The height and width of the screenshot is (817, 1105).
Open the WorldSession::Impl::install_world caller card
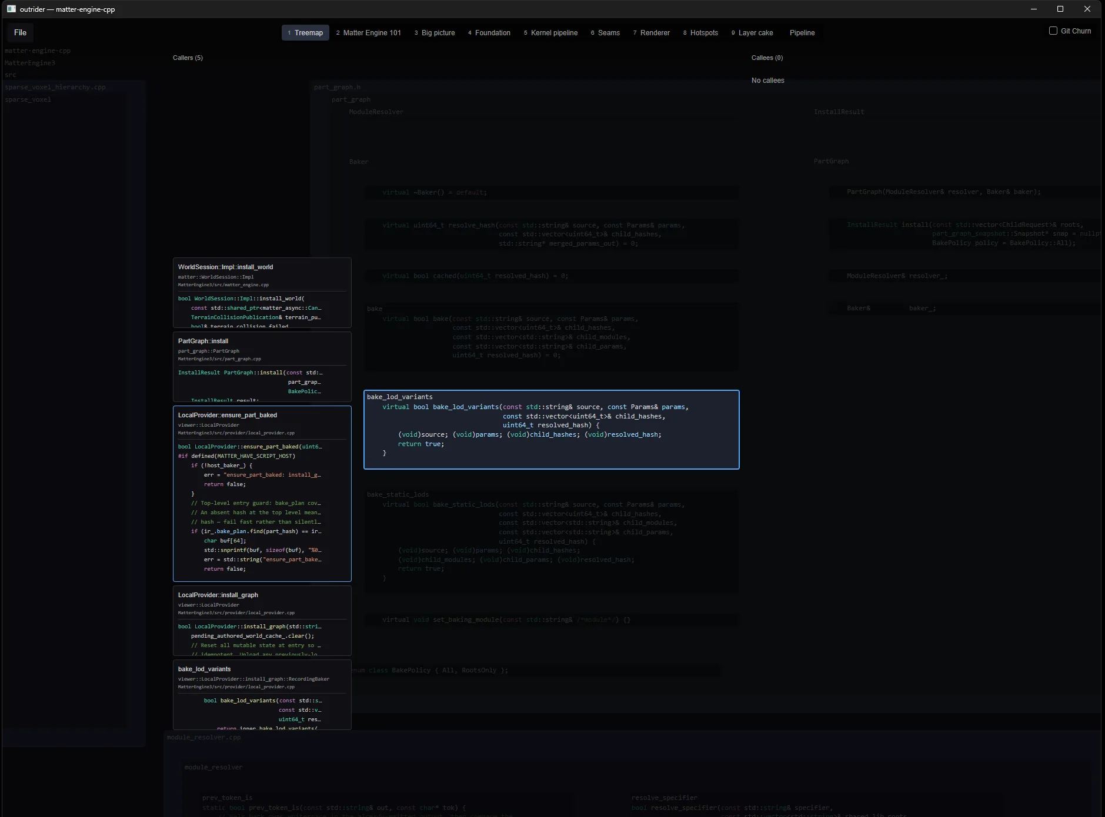pos(262,293)
